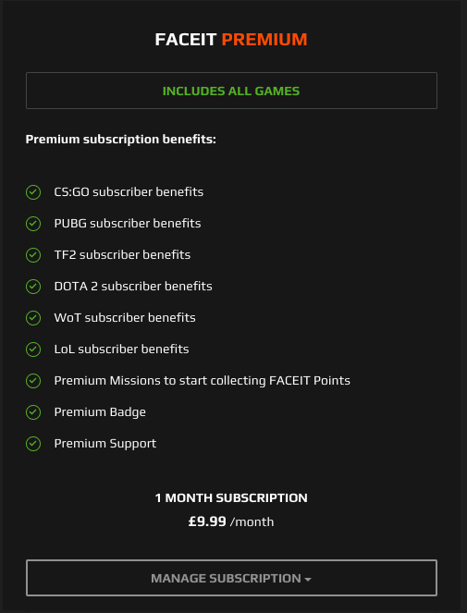Click the checkmark icon next to TF2 subscriber benefits
The height and width of the screenshot is (613, 467).
coord(33,255)
